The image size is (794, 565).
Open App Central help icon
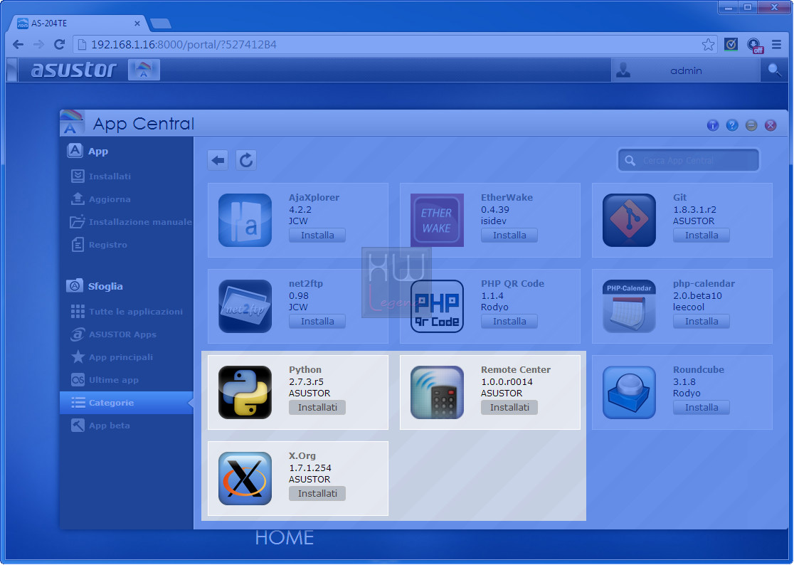[x=731, y=125]
